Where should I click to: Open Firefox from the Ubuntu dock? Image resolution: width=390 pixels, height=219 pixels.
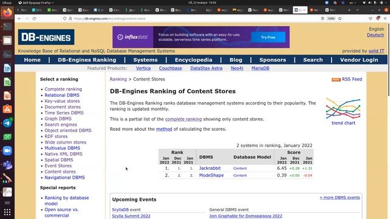[x=7, y=12]
